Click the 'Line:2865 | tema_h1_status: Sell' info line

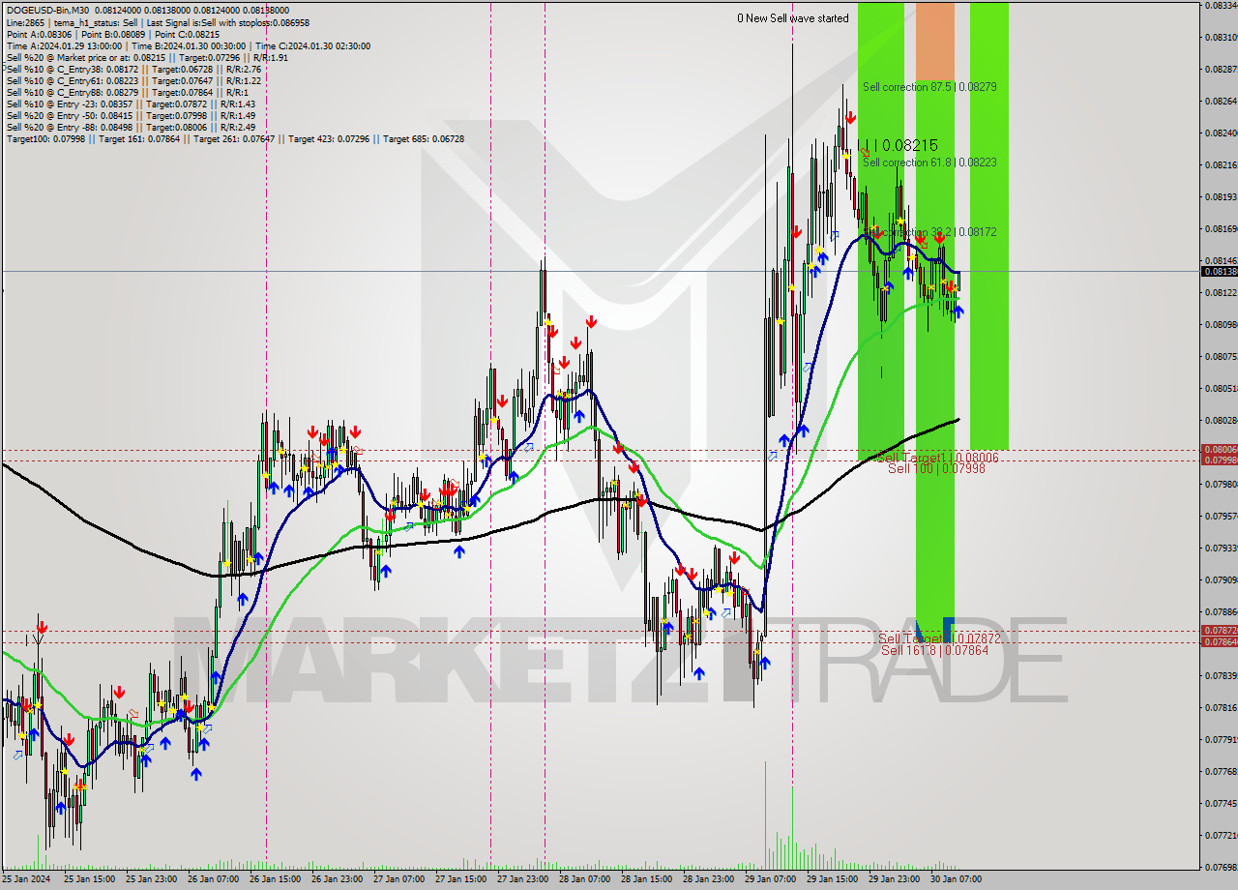tap(158, 22)
